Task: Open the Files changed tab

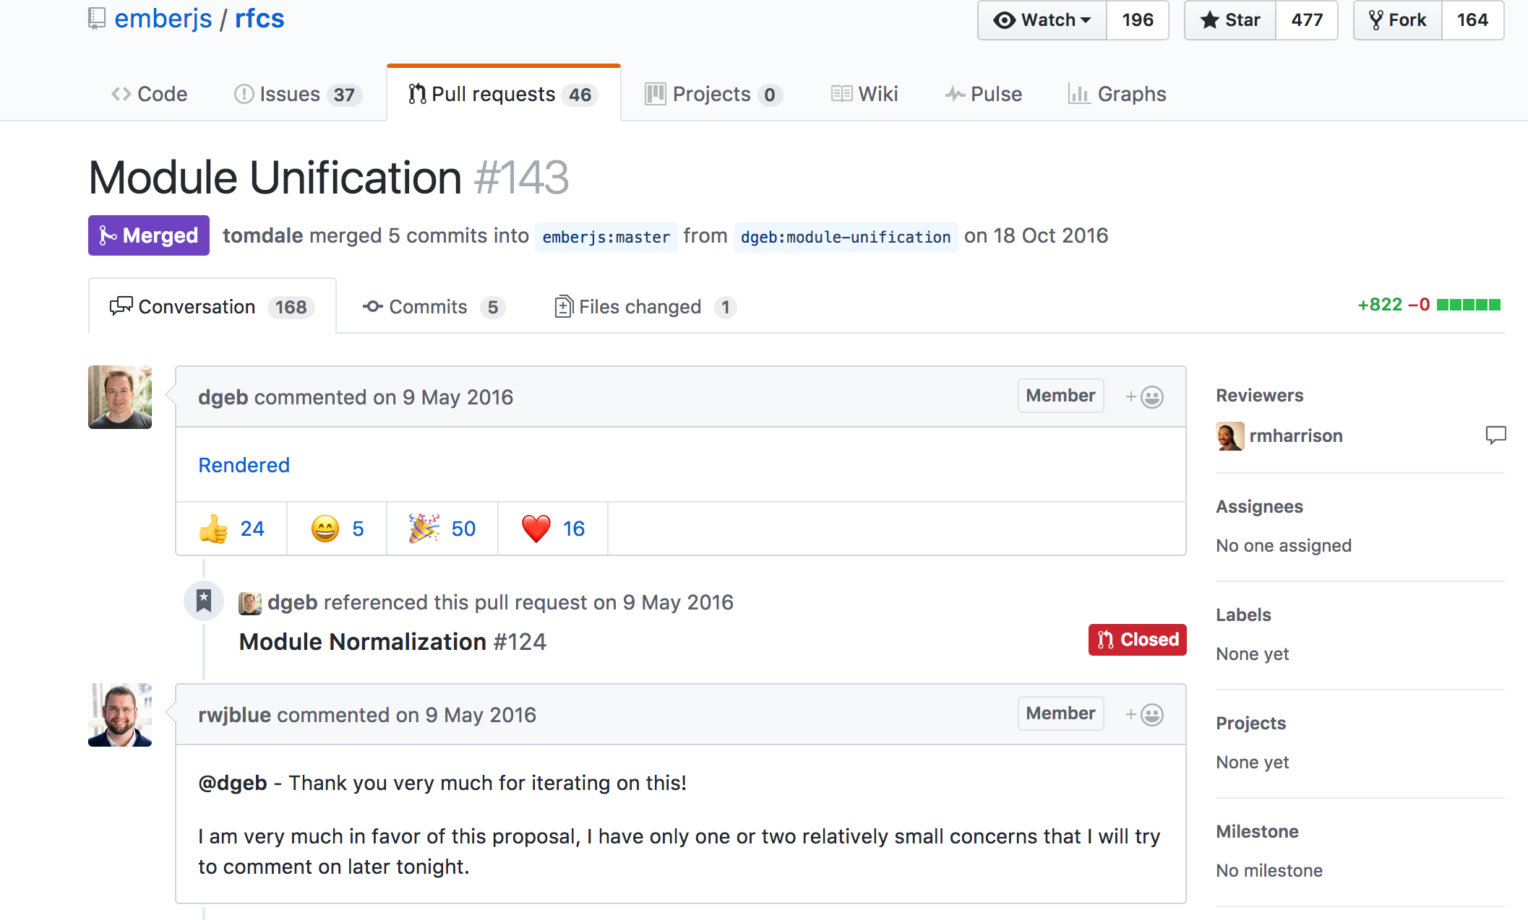Action: [643, 307]
